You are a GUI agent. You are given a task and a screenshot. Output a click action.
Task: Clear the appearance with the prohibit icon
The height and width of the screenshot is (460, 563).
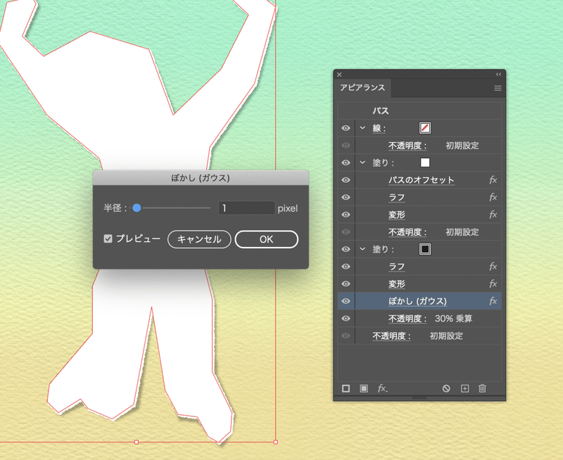445,389
